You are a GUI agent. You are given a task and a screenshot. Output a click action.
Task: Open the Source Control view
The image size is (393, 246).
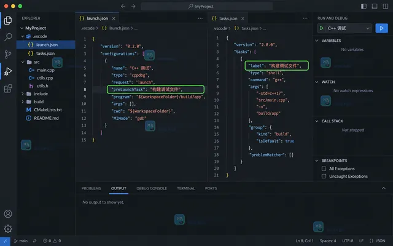coord(8,54)
